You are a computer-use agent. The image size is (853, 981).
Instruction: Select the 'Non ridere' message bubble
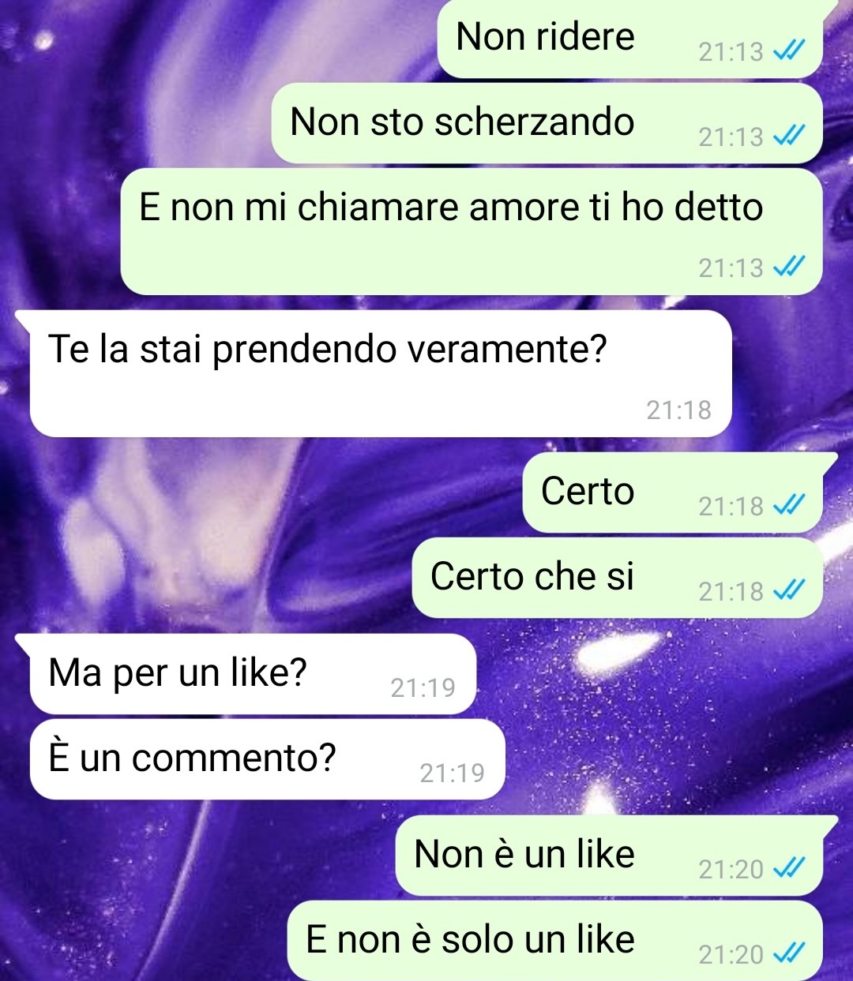coord(630,39)
